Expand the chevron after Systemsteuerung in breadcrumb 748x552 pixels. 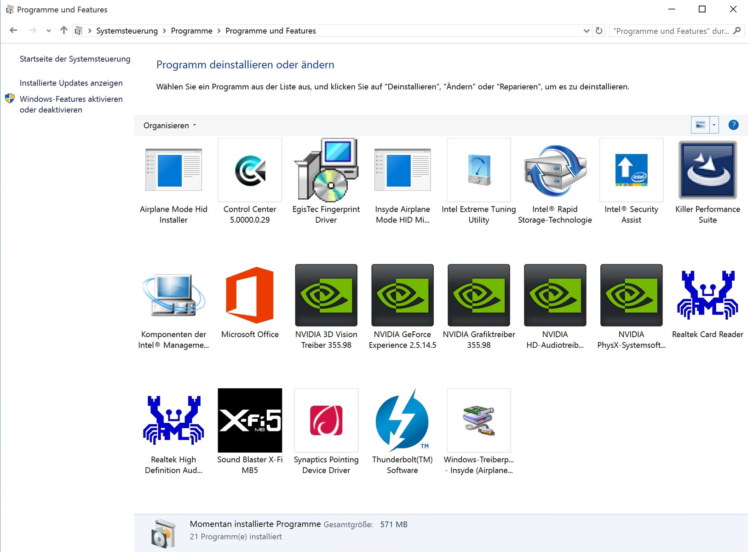point(164,31)
